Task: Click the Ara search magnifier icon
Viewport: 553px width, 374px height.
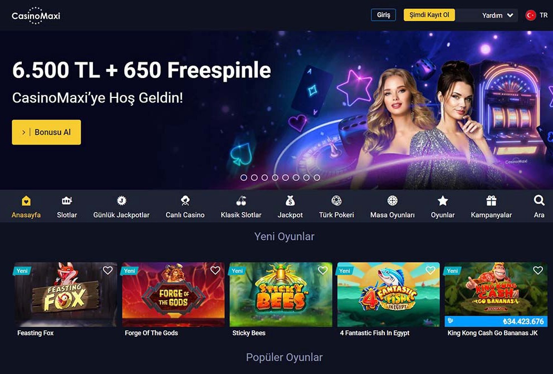Action: tap(539, 200)
